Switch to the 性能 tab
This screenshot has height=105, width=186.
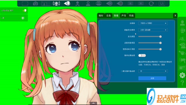tap(131, 15)
